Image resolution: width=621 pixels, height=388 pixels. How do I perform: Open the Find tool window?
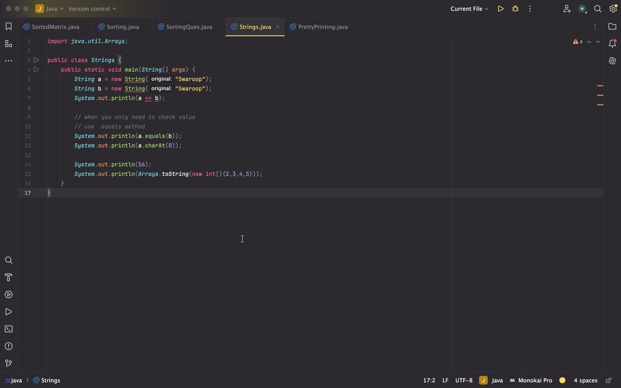click(8, 260)
